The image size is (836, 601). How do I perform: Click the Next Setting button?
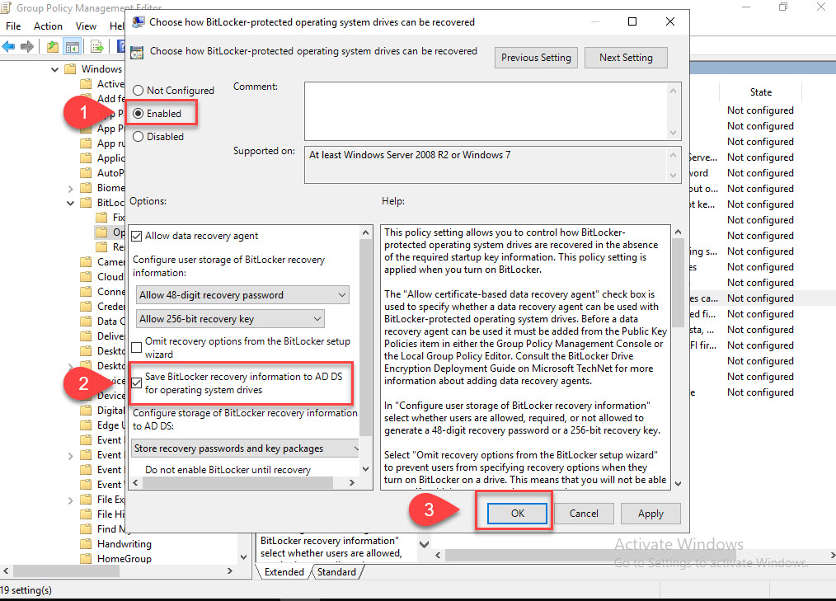coord(626,58)
